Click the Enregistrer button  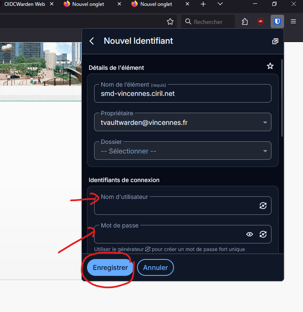[110, 267]
